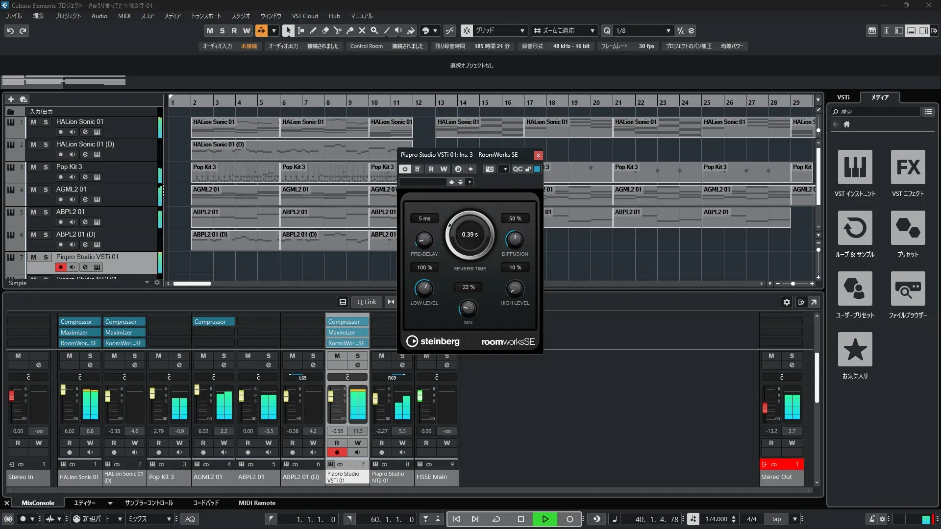Open VST Instruments media tile
The width and height of the screenshot is (941, 529).
(855, 168)
